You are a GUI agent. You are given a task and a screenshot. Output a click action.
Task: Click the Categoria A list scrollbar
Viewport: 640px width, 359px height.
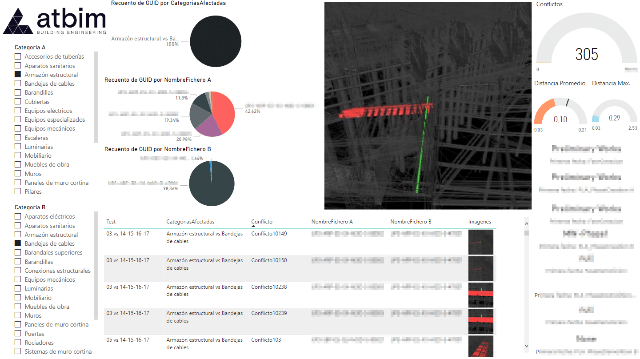pyautogui.click(x=96, y=97)
